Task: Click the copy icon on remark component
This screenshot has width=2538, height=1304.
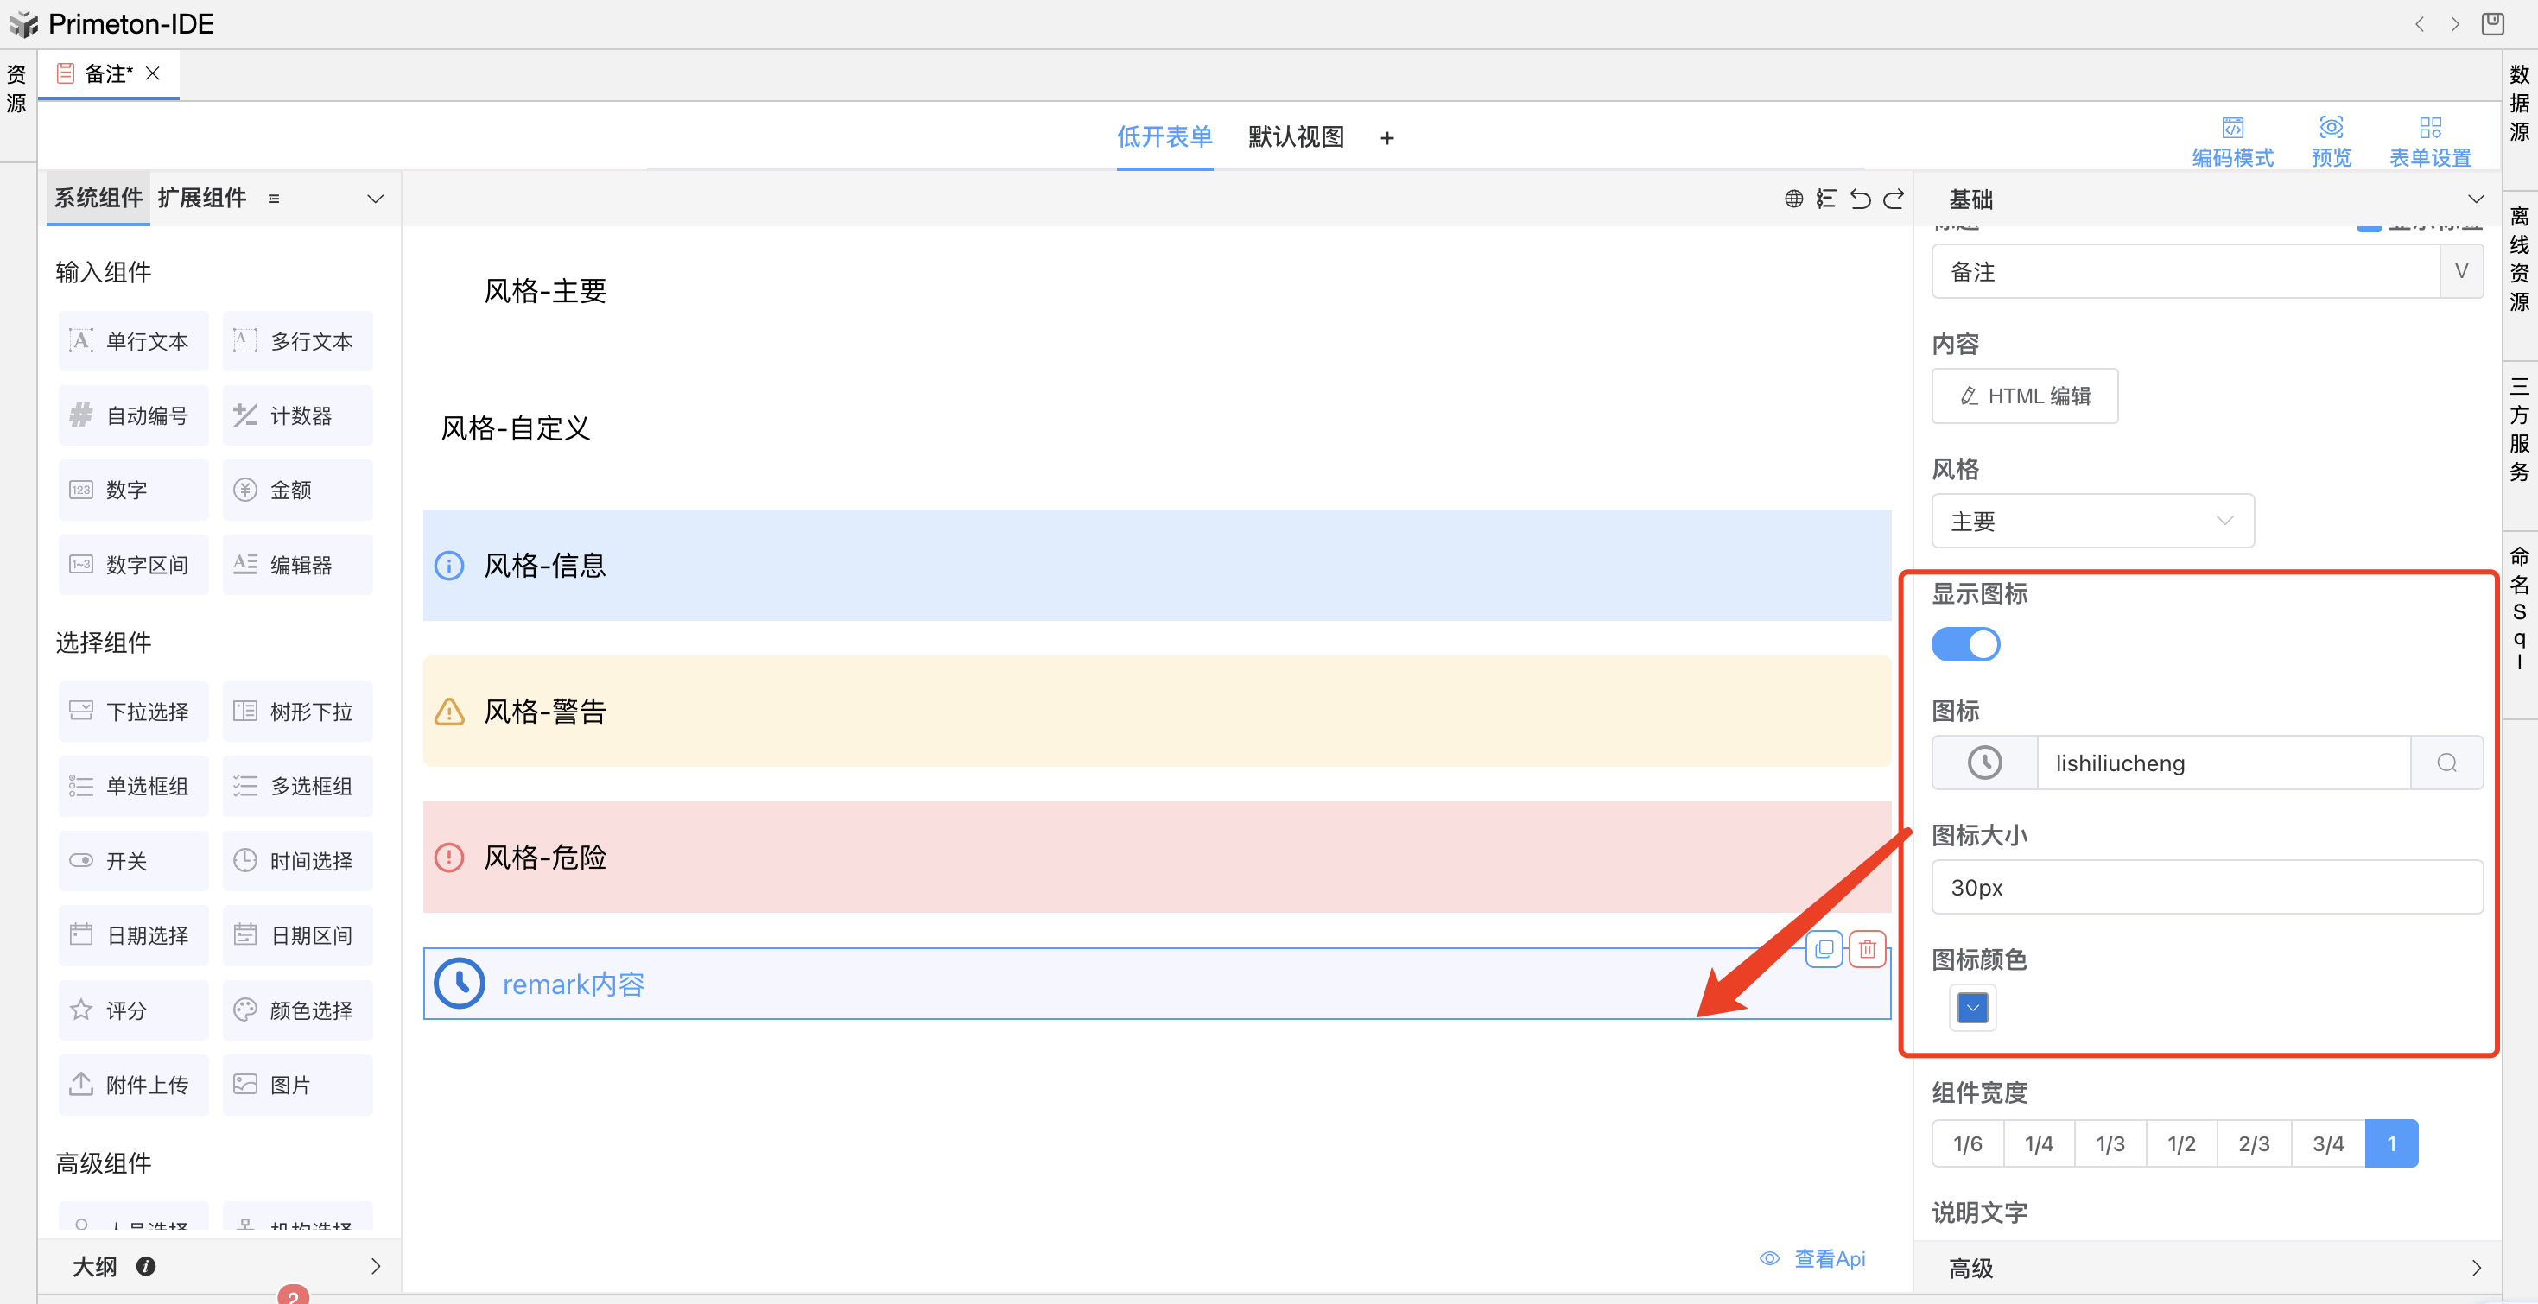Action: [x=1824, y=949]
